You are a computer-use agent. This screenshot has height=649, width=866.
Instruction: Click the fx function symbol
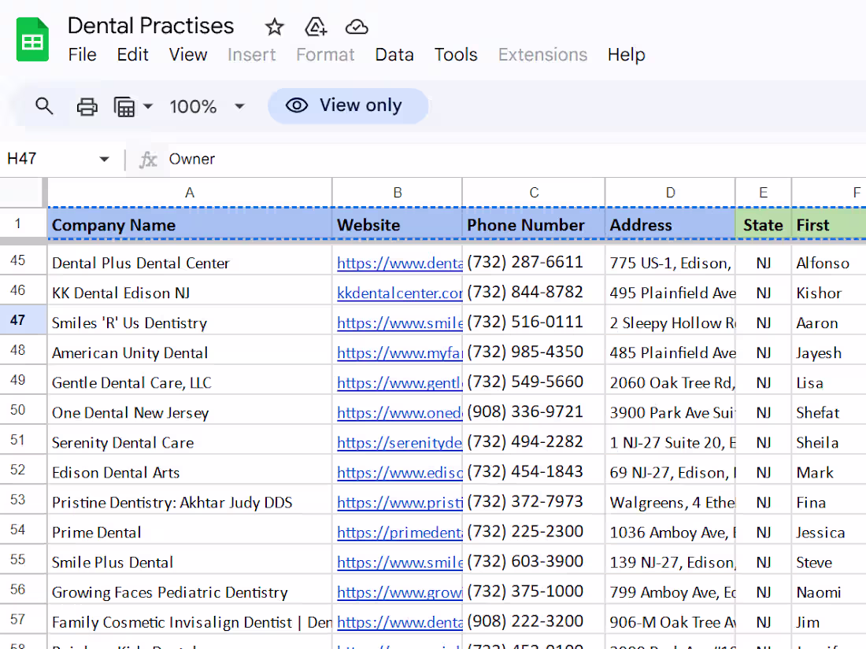[x=148, y=159]
